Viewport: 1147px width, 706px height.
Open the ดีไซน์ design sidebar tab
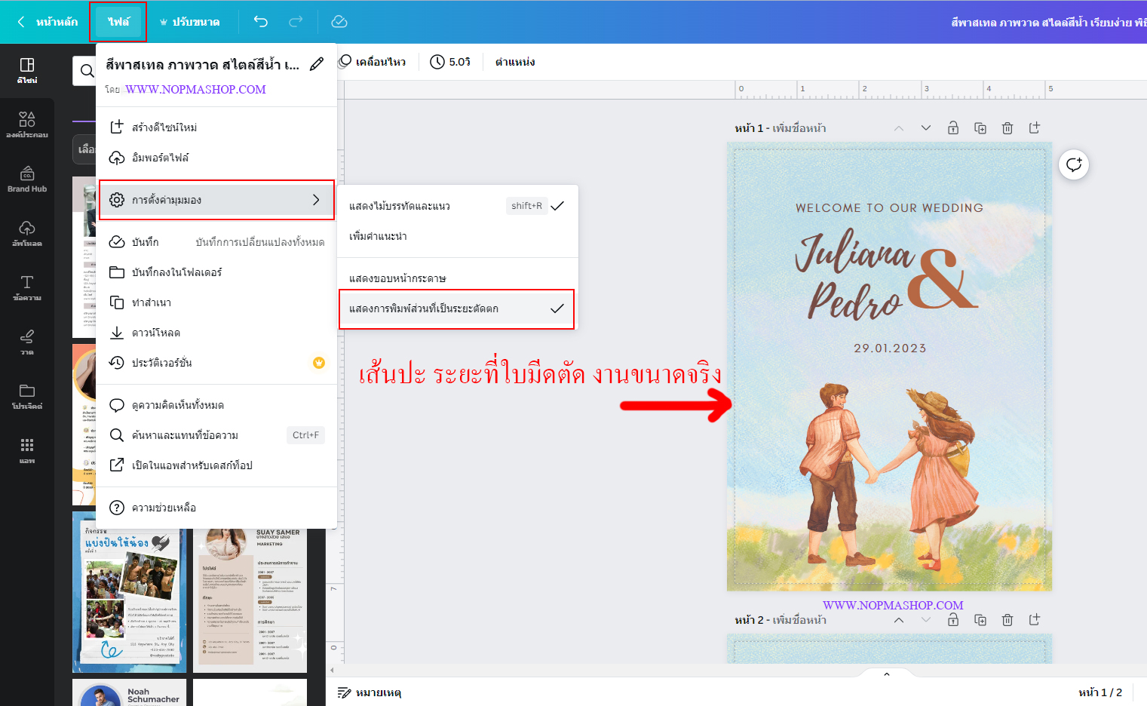pyautogui.click(x=27, y=70)
